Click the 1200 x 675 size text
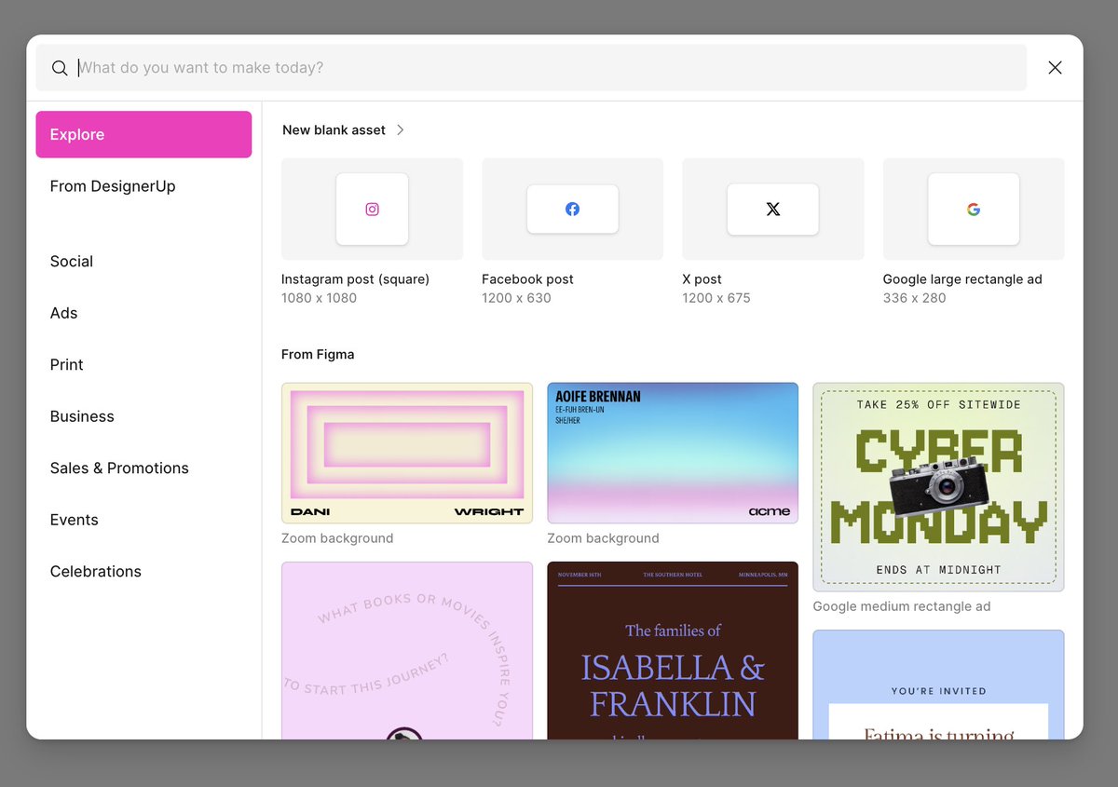1118x787 pixels. (x=716, y=298)
